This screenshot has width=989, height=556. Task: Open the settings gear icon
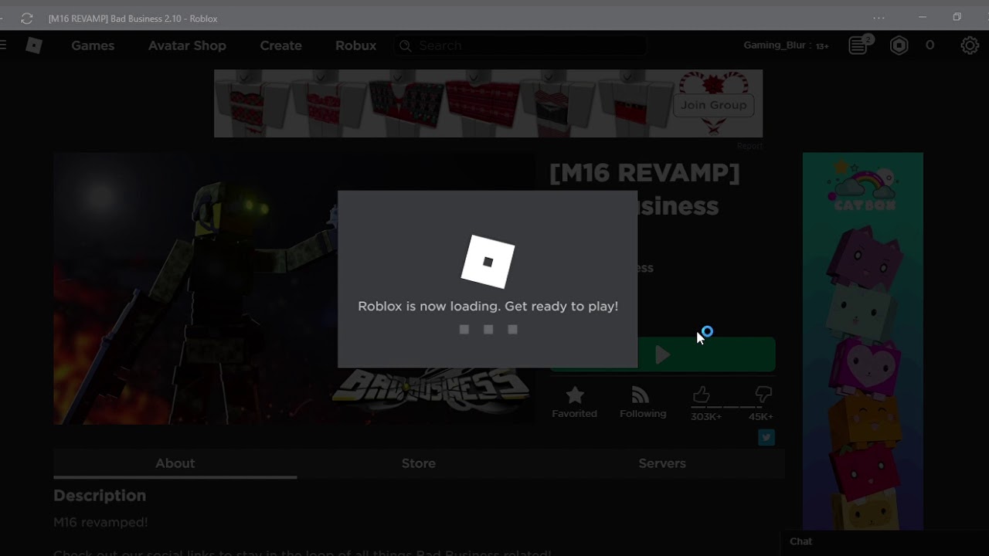coord(970,46)
